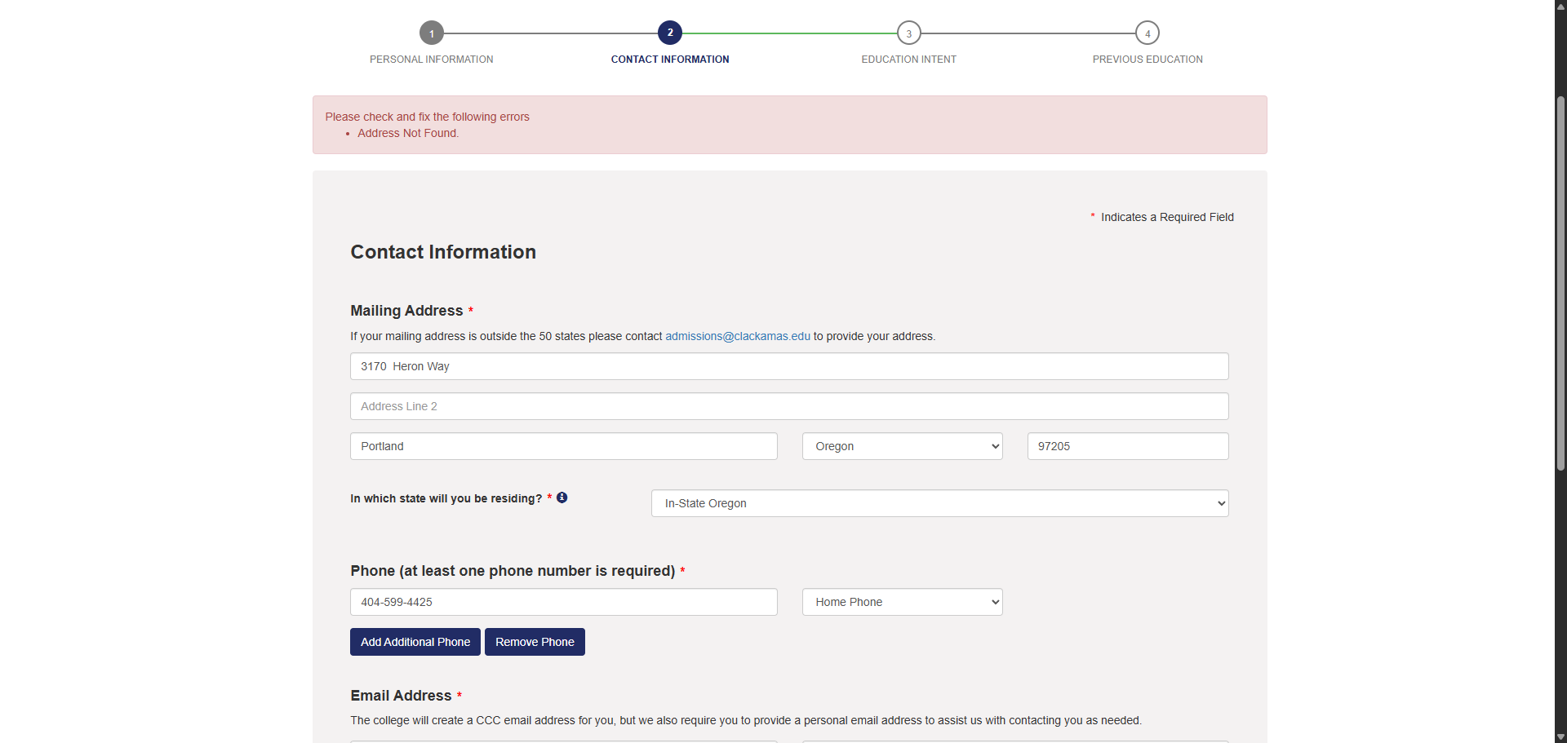Change the Home Phone type dropdown

(902, 602)
